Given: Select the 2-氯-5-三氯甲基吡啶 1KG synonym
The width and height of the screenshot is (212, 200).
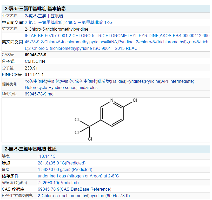Looking at the screenshot, I should (x=88, y=22).
